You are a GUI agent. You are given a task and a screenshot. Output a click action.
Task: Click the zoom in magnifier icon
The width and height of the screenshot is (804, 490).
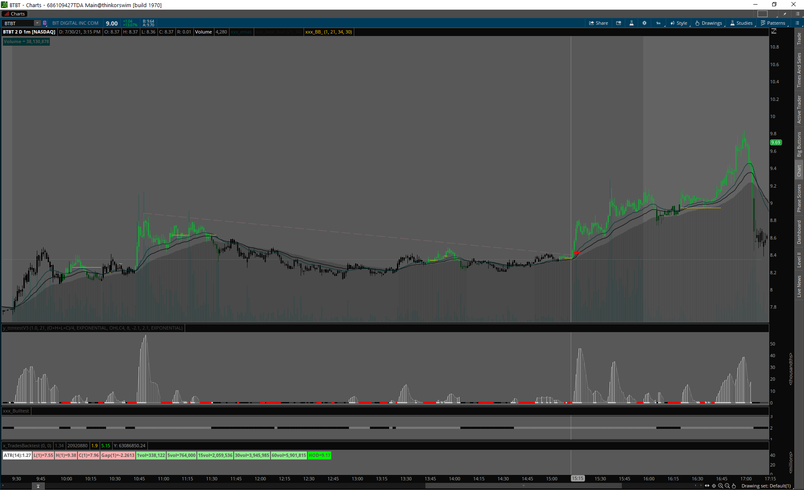[721, 486]
